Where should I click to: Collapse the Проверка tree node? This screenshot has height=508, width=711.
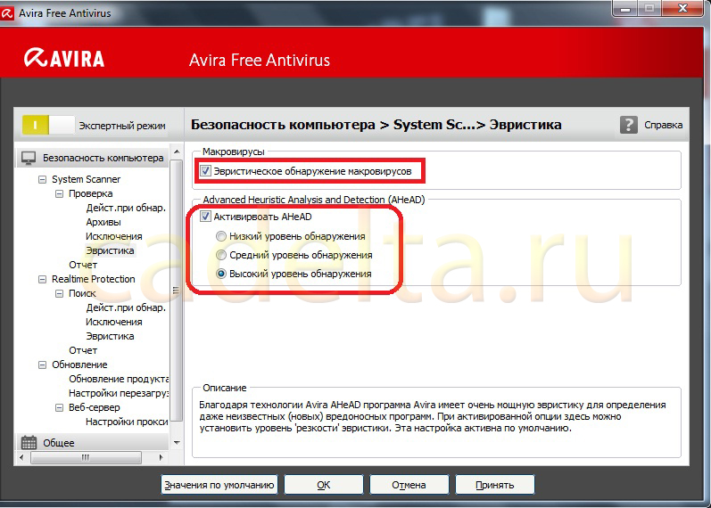point(59,193)
